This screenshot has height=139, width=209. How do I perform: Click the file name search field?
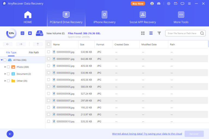click(183, 33)
